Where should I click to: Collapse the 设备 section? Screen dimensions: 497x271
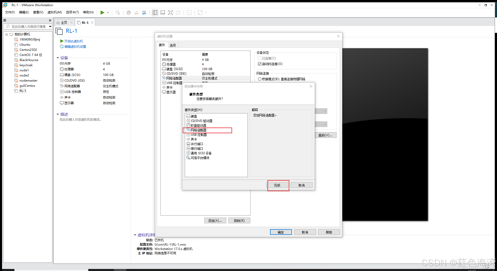point(58,58)
